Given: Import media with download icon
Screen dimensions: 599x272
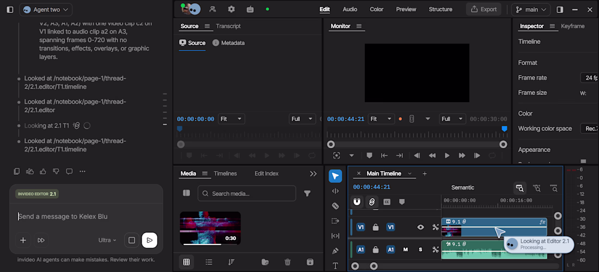Looking at the screenshot, I should pos(310,262).
